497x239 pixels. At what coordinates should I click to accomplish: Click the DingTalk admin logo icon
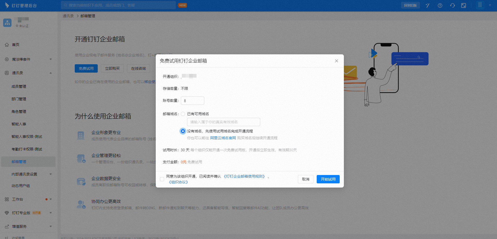pyautogui.click(x=7, y=5)
